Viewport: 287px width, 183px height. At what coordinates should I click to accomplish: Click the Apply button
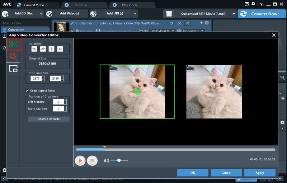(x=260, y=173)
